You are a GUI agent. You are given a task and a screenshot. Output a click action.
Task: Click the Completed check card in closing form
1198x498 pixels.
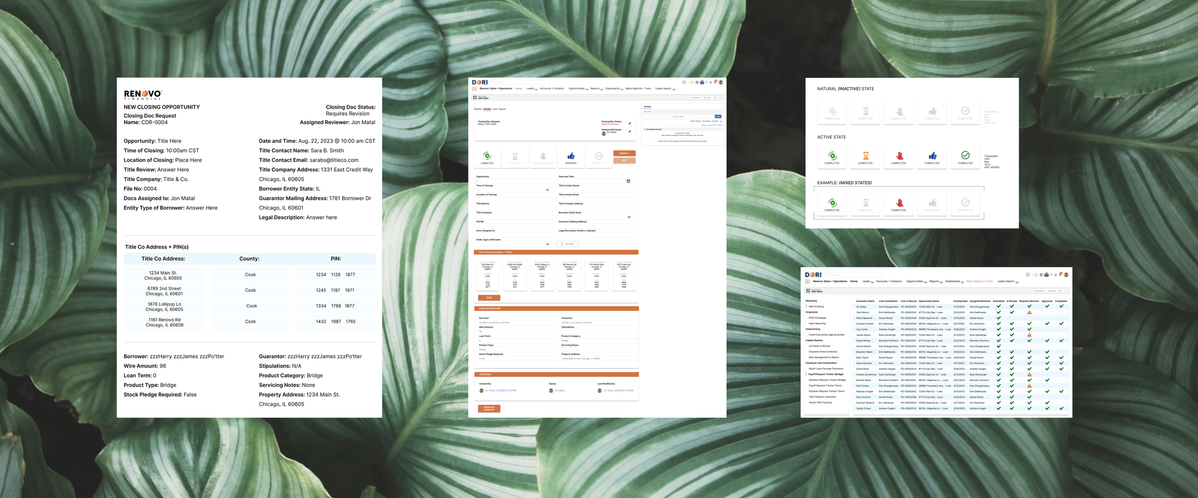[x=599, y=157]
